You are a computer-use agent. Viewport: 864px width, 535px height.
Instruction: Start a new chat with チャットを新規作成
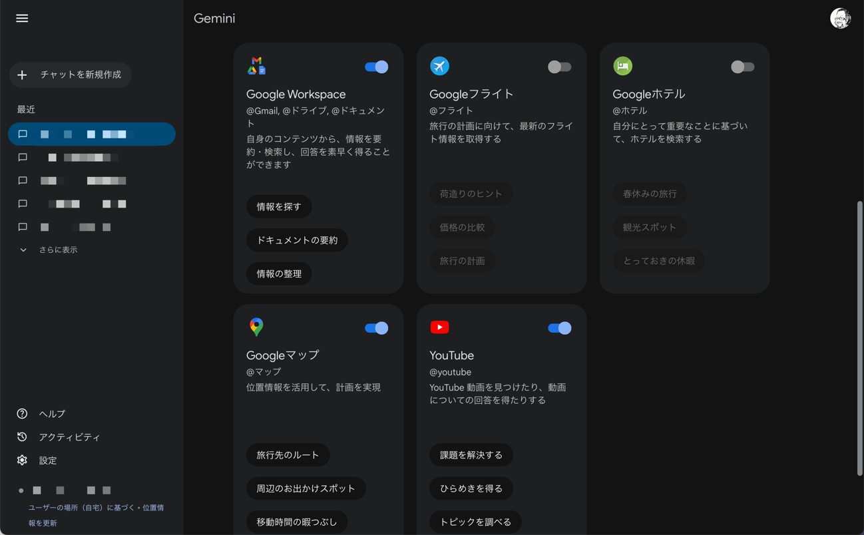[x=71, y=75]
